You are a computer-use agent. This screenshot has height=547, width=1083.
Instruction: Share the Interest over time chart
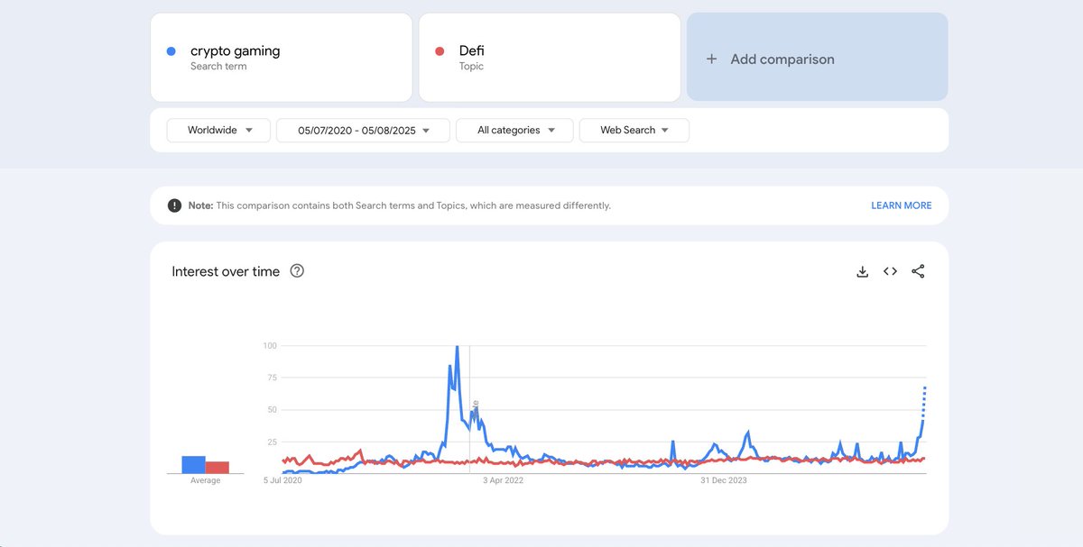point(918,271)
